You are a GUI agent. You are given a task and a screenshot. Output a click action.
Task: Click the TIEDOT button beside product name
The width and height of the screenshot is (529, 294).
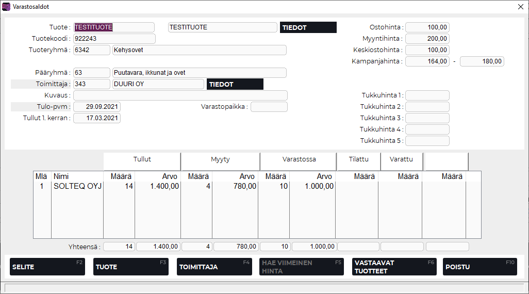[x=308, y=27]
